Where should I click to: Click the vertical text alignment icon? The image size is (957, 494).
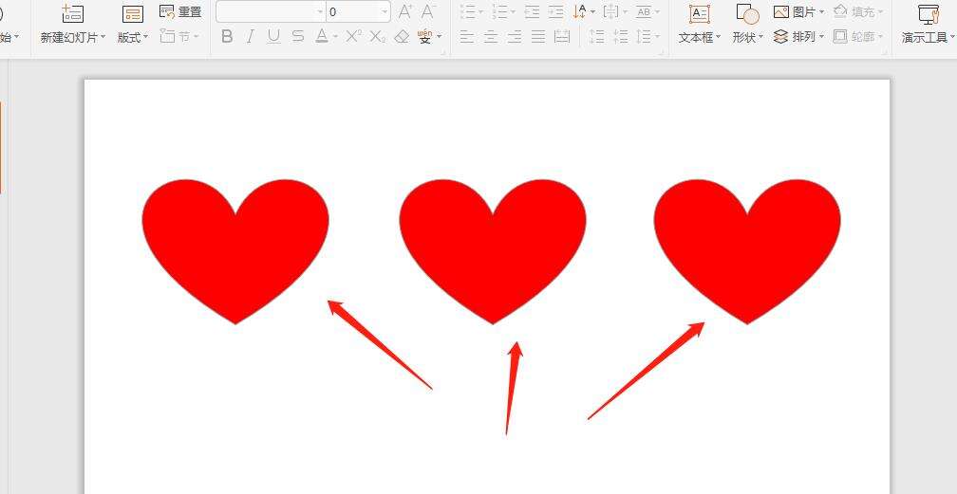point(610,11)
